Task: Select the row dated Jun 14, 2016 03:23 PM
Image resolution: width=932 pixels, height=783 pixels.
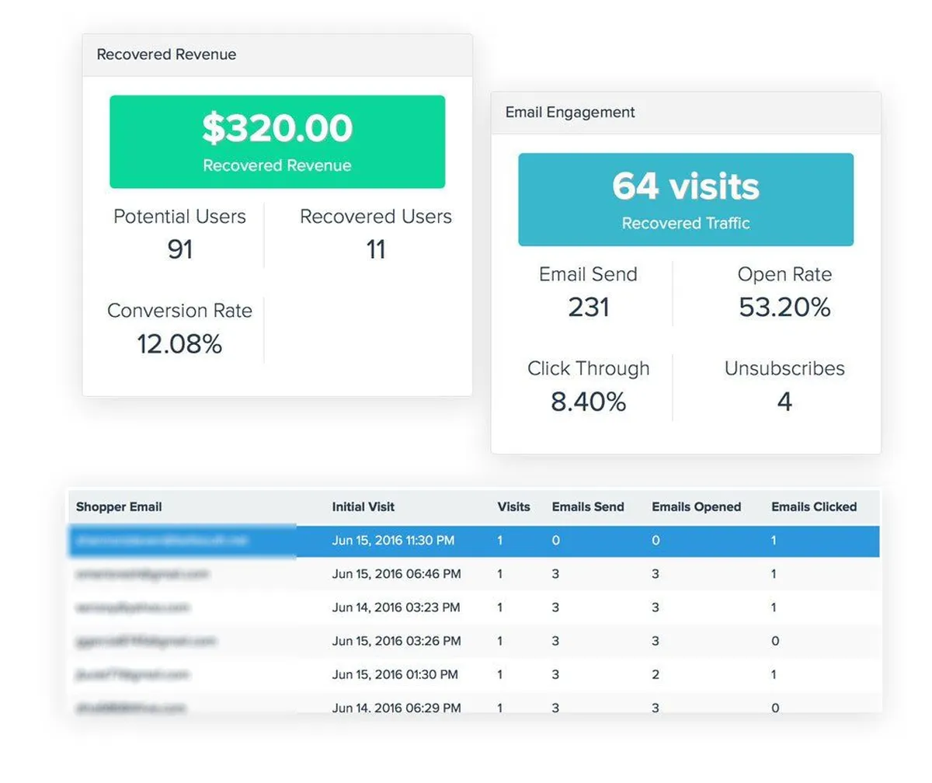Action: point(474,607)
